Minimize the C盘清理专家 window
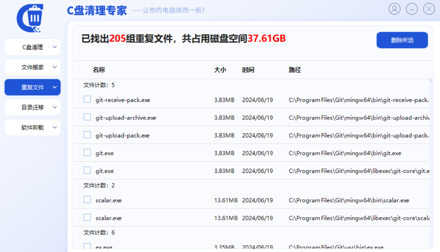 click(412, 9)
